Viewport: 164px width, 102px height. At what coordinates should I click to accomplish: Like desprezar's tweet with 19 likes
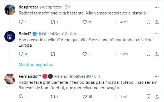(85, 22)
